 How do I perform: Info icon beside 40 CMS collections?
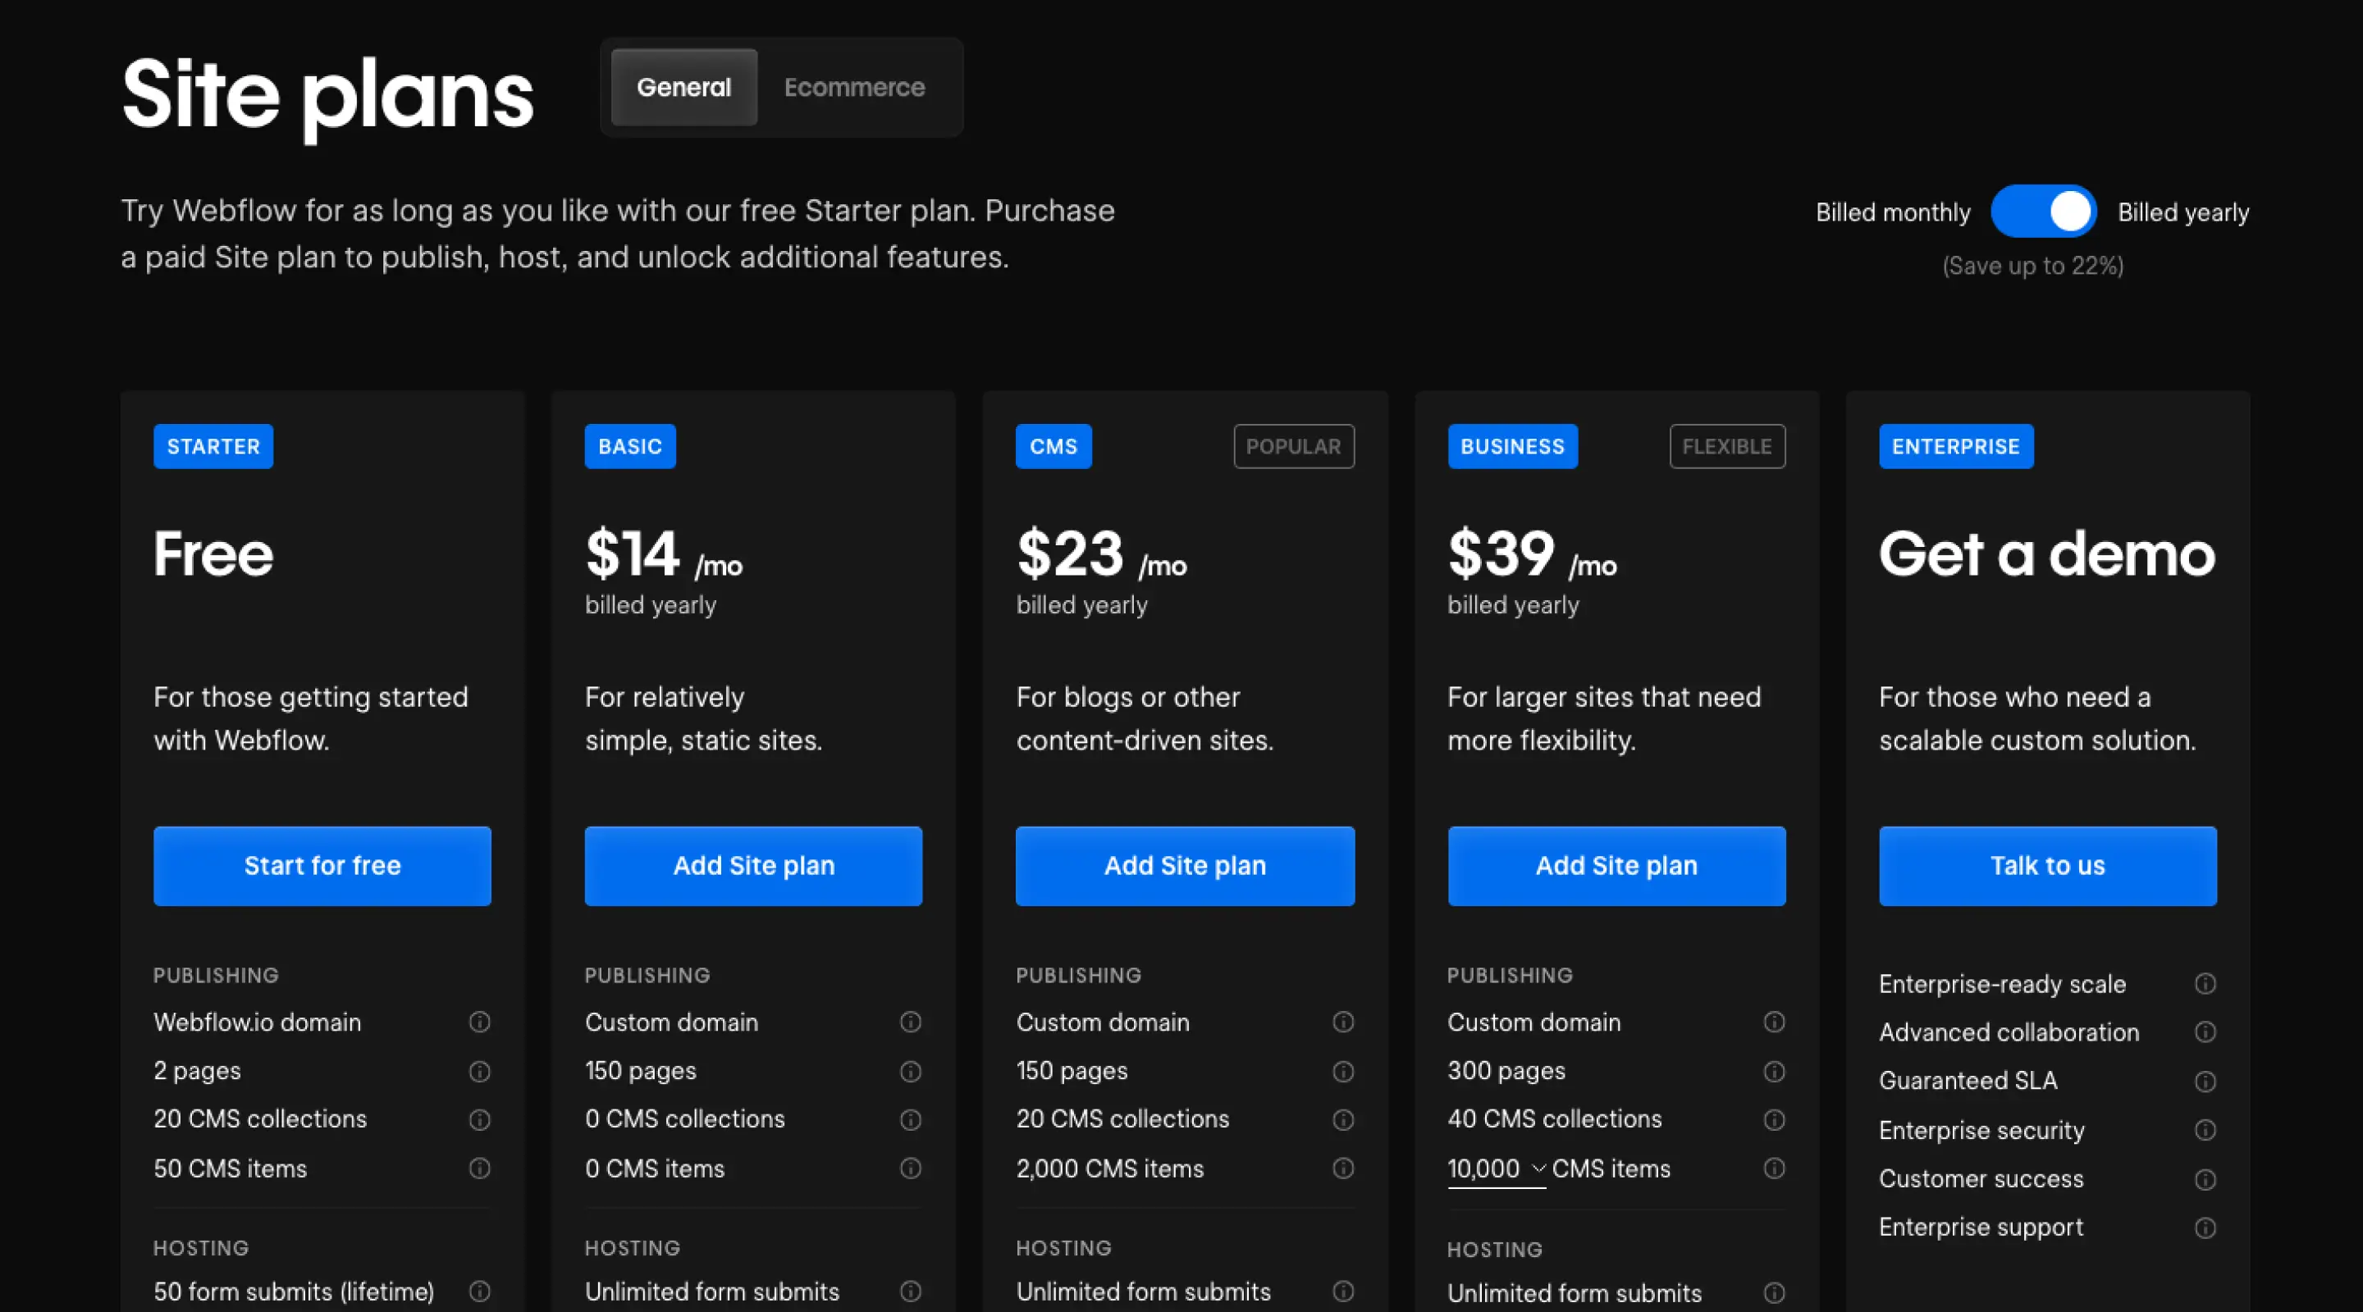pyautogui.click(x=1774, y=1119)
